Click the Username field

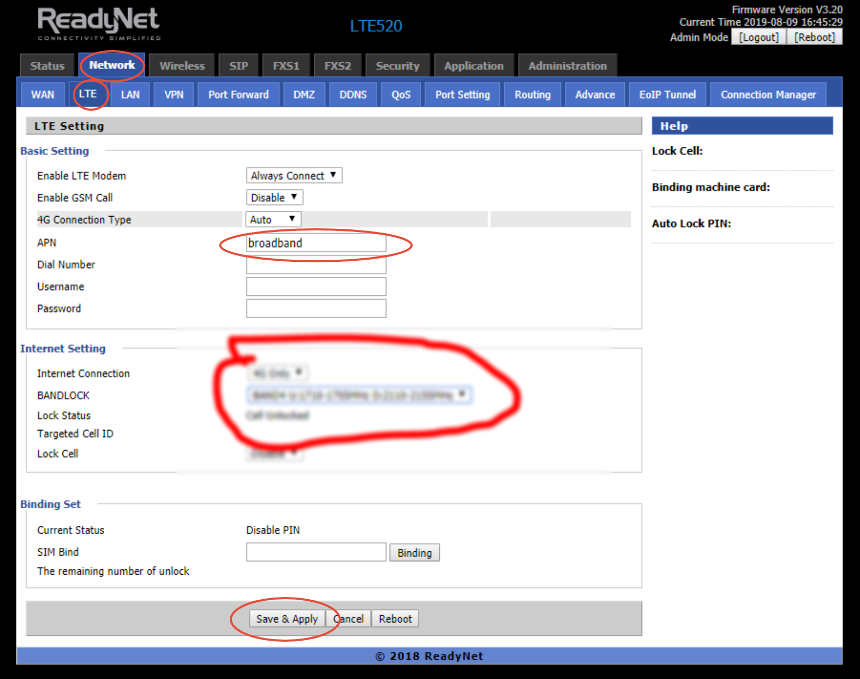coord(316,287)
